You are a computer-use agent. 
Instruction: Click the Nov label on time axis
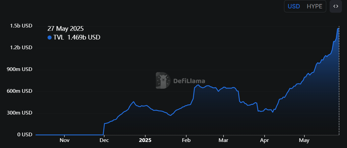[x=64, y=140]
